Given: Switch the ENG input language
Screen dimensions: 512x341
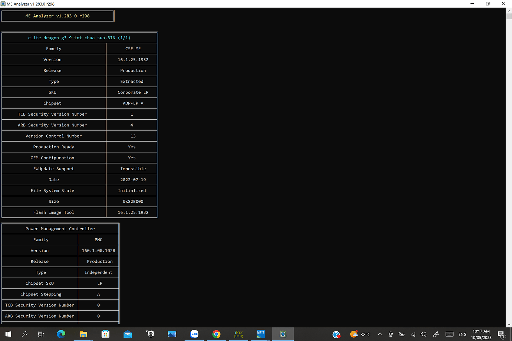Looking at the screenshot, I should tap(462, 334).
